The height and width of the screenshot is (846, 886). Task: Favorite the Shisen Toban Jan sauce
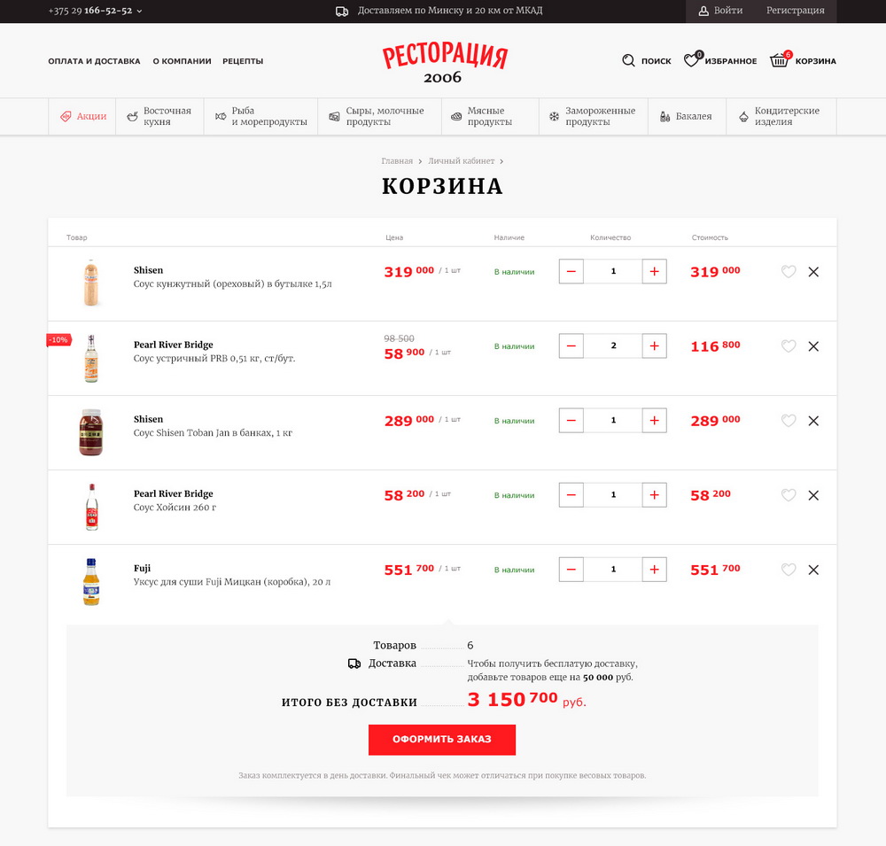tap(789, 421)
